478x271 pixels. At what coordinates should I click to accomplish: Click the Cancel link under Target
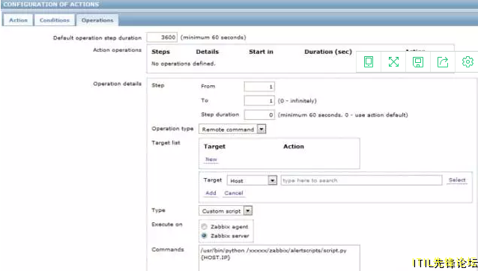[234, 192]
